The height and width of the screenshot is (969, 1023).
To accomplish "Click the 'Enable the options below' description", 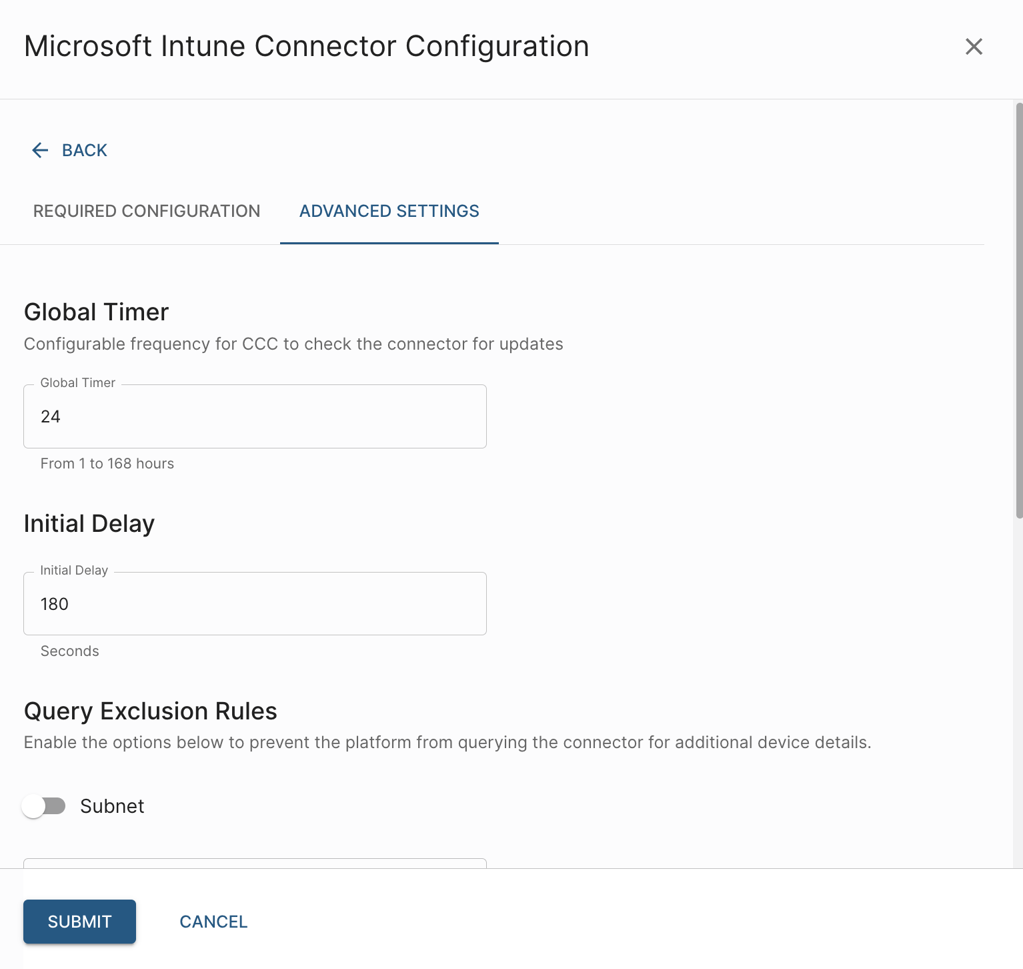I will click(x=447, y=743).
